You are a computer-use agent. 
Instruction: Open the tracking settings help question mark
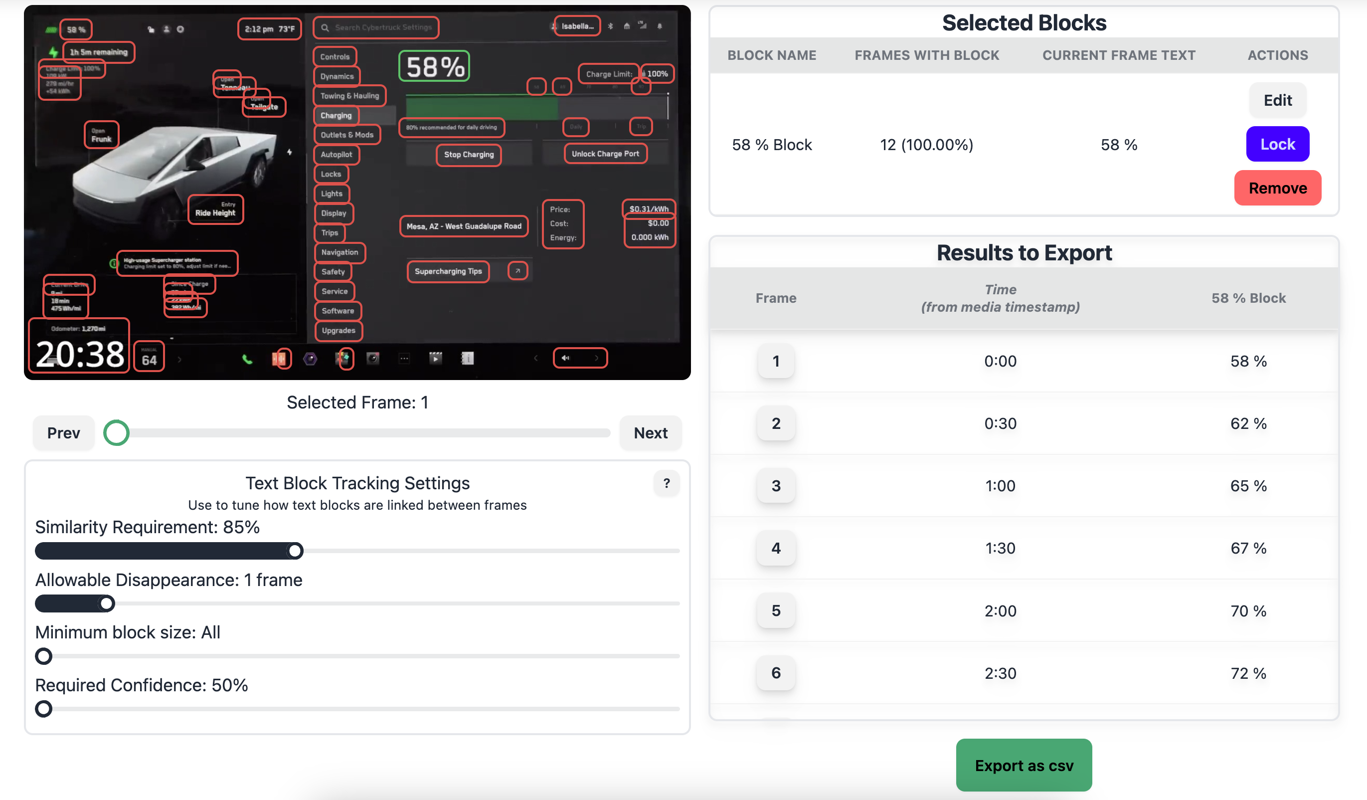click(x=667, y=483)
